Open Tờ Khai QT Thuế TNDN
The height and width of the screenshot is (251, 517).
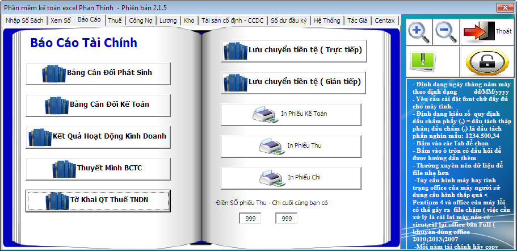(x=98, y=200)
